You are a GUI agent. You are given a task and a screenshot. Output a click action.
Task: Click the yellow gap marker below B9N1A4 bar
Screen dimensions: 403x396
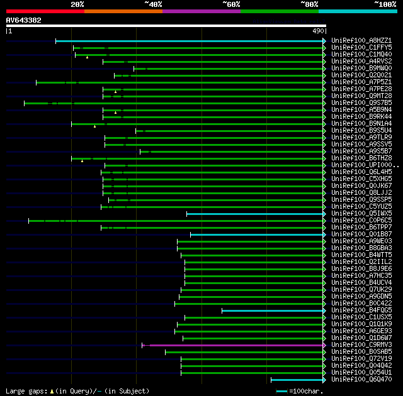(94, 126)
